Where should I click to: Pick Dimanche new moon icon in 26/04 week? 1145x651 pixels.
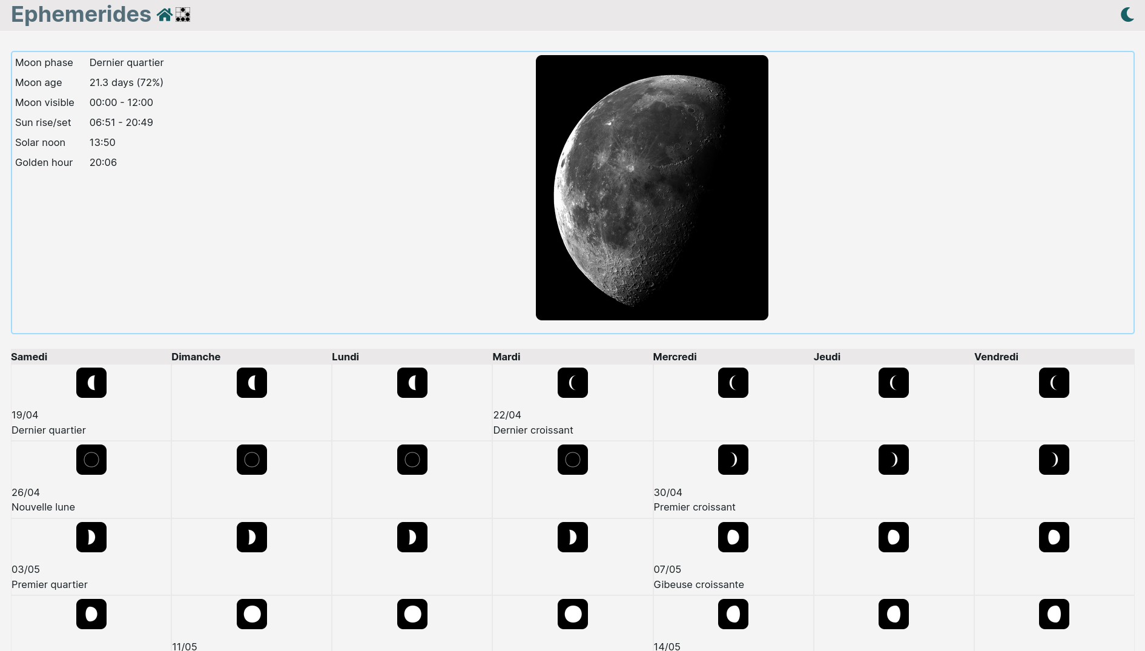click(x=252, y=460)
